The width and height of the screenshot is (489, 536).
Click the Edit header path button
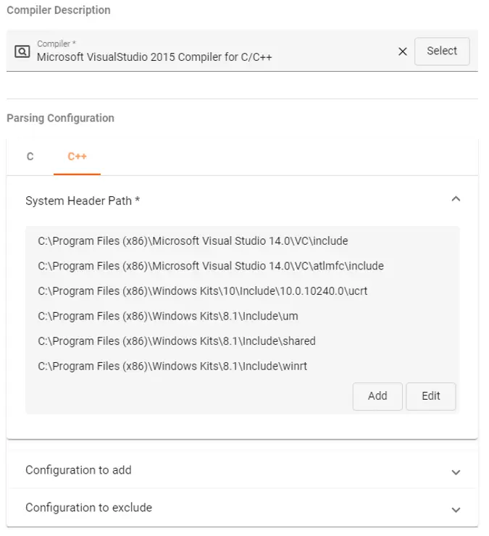pos(431,396)
